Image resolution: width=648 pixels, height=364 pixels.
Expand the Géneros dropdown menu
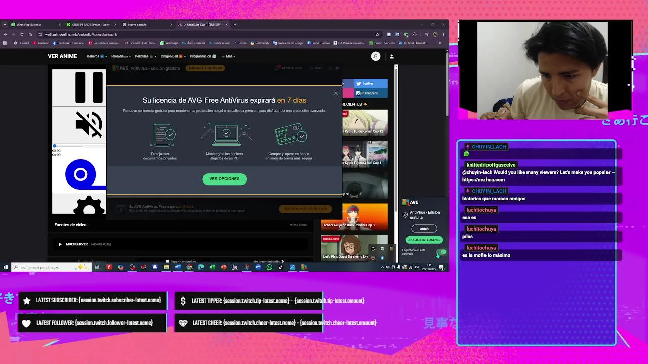pos(96,56)
